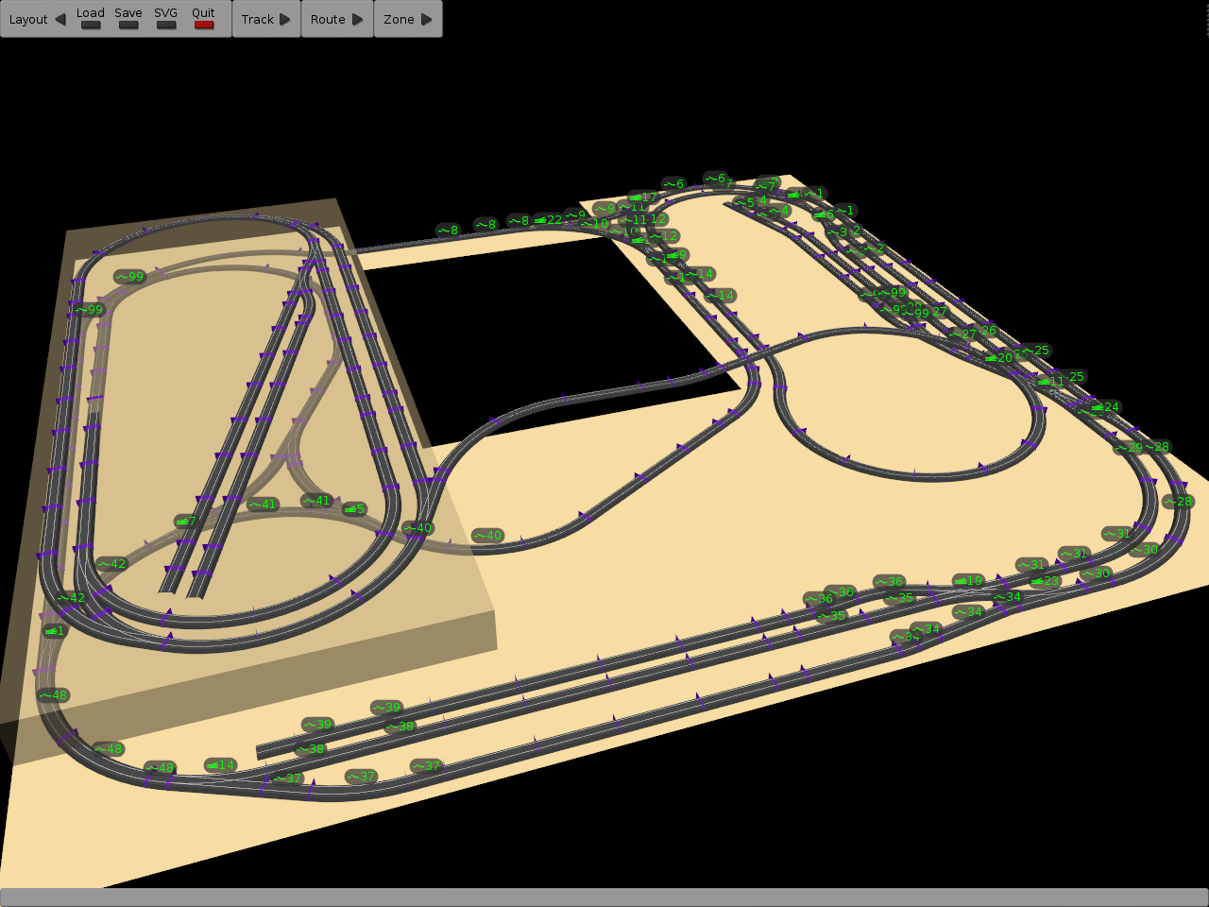Click the gray status bar at bottom
Image resolution: width=1209 pixels, height=907 pixels.
[604, 897]
